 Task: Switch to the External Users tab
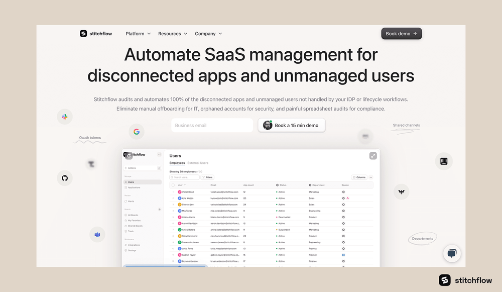tap(198, 163)
